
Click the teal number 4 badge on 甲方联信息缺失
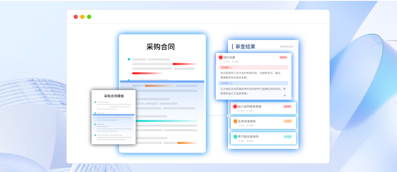point(235,137)
